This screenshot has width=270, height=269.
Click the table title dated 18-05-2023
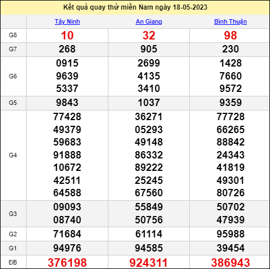coord(135,7)
